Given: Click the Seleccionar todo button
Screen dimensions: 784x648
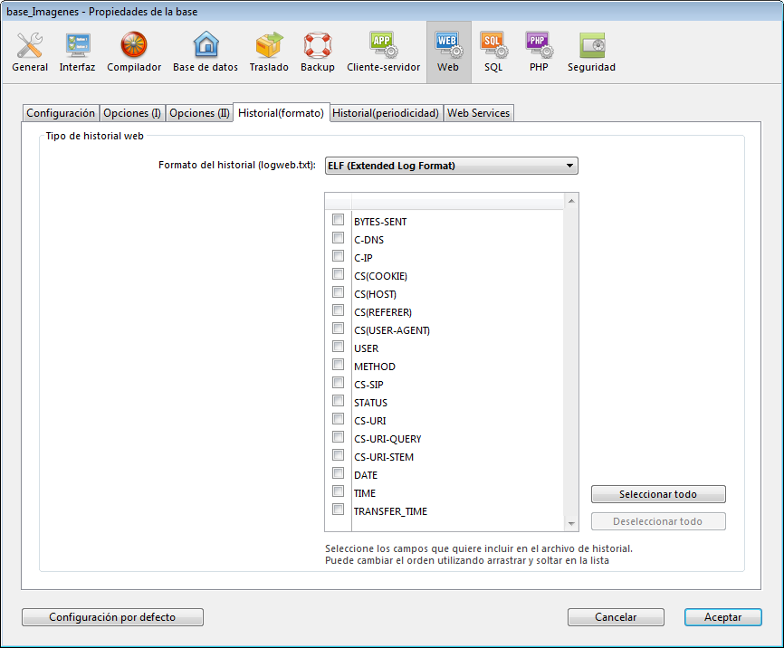Looking at the screenshot, I should click(x=658, y=494).
